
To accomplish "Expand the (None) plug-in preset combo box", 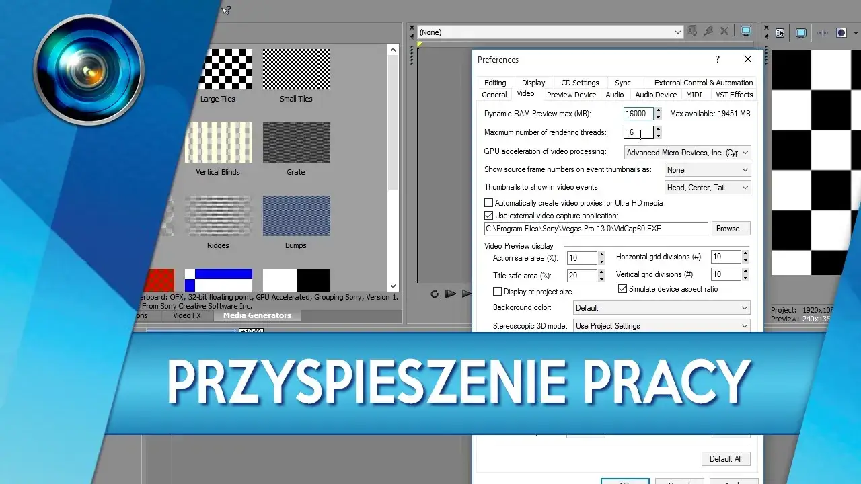I will coord(677,32).
